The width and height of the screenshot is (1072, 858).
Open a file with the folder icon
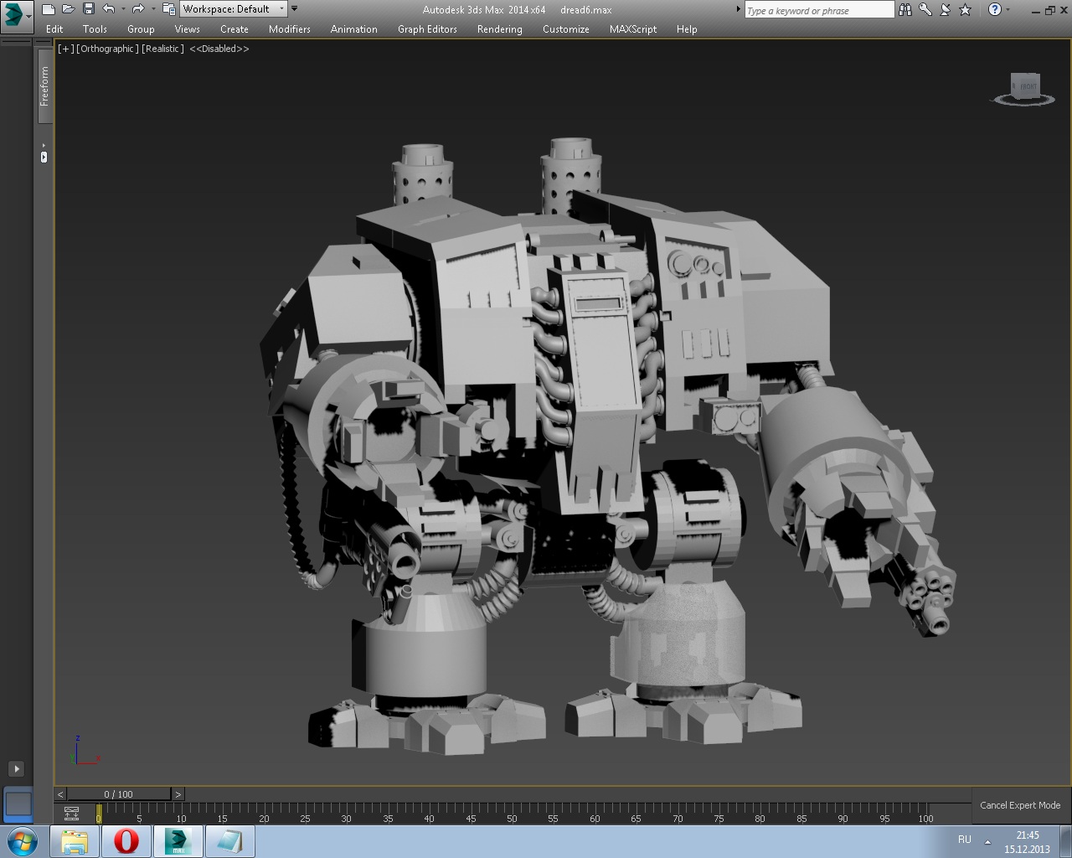click(x=69, y=9)
